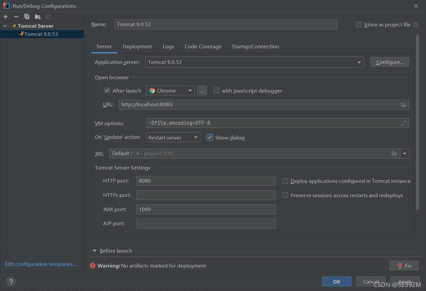Click the browser ellipsis button

click(202, 91)
